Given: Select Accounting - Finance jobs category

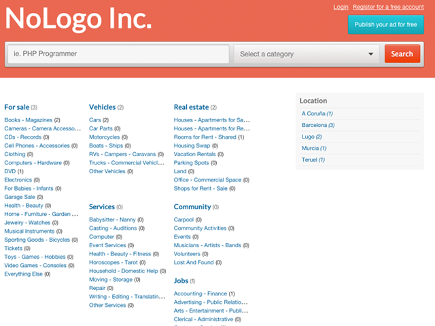Looking at the screenshot, I should tap(200, 293).
